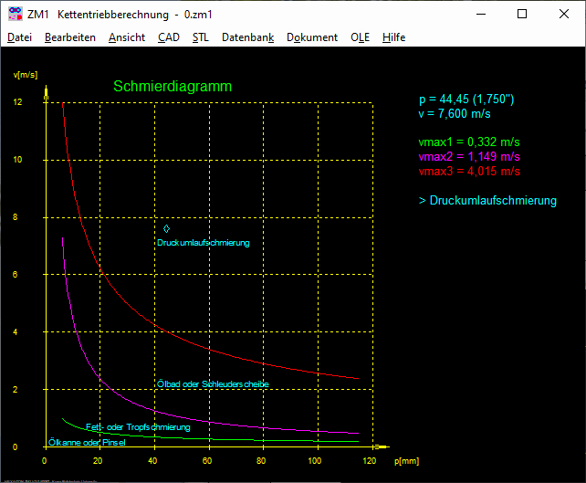Open the STL menu
The image size is (586, 483).
click(x=200, y=37)
